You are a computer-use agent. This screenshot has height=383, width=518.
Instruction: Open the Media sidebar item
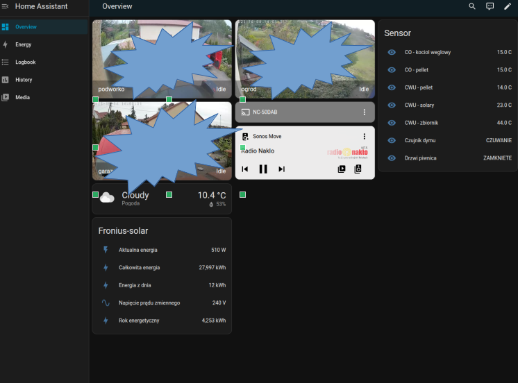(x=22, y=98)
